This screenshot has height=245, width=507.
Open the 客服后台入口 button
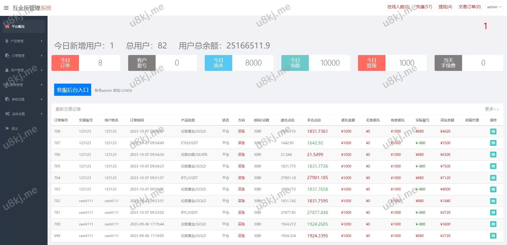73,90
